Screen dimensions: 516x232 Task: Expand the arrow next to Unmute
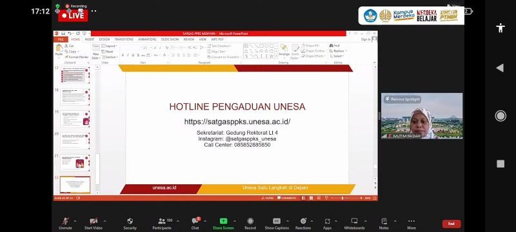coord(75,221)
